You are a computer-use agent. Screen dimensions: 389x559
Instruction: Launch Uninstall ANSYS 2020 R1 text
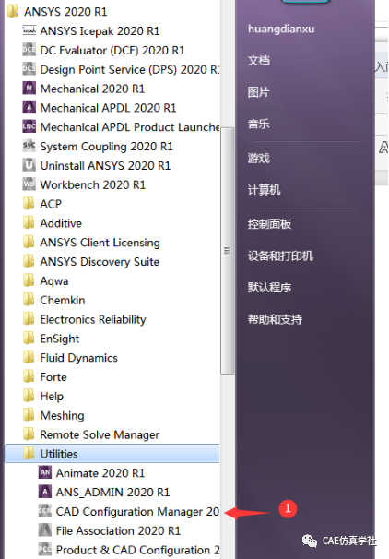105,165
